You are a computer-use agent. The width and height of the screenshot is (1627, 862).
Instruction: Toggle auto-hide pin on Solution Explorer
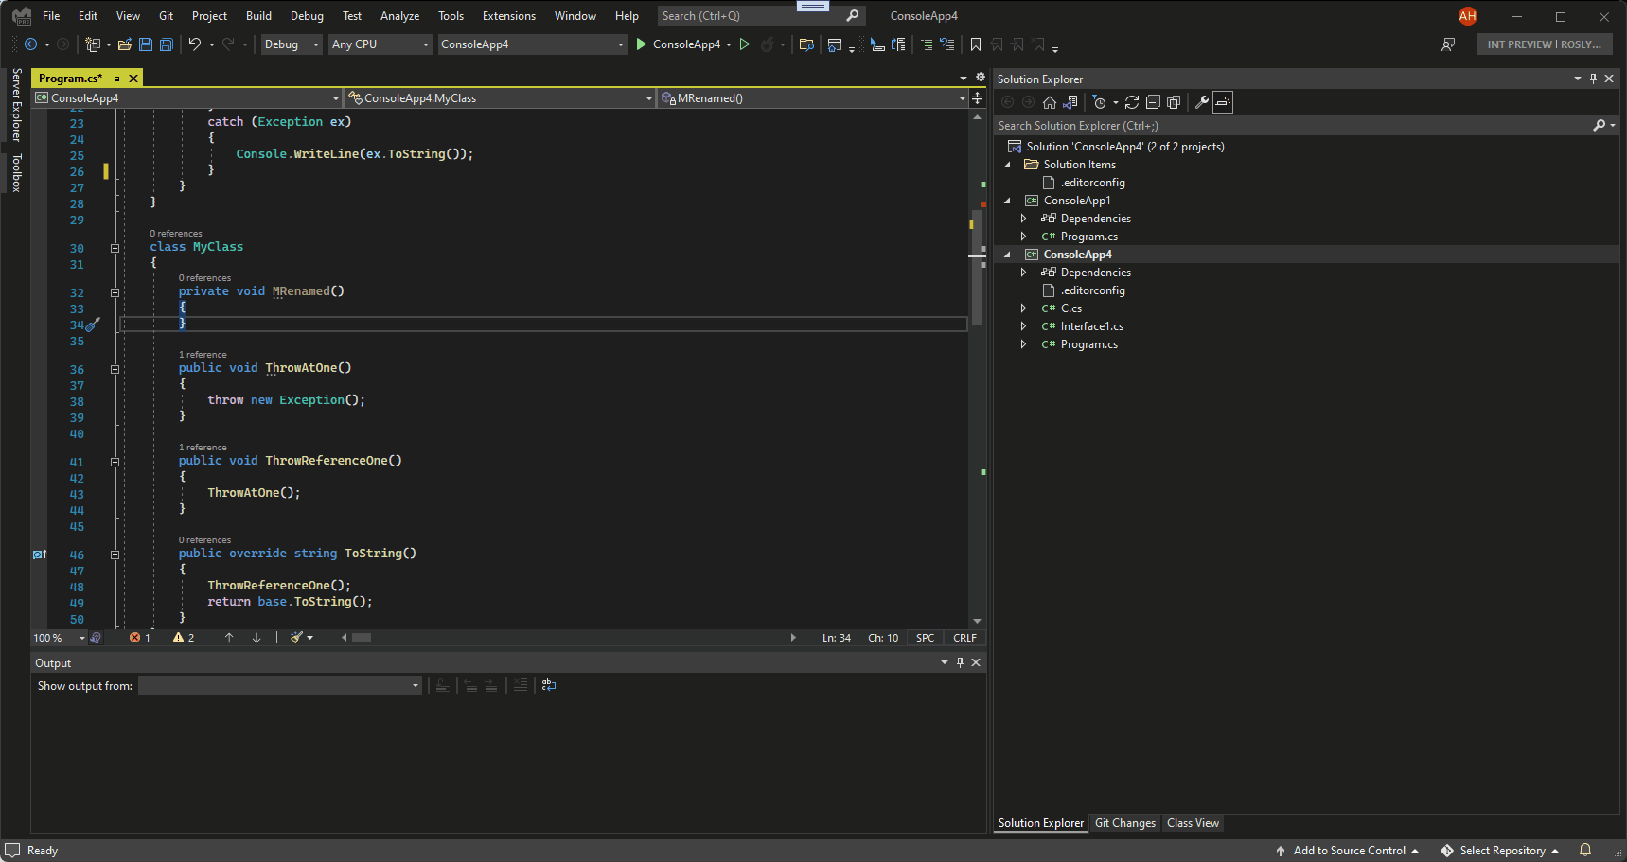[x=1593, y=79]
